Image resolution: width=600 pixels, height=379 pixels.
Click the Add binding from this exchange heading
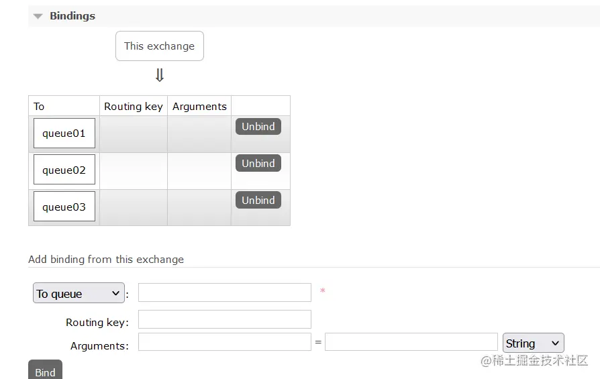106,259
